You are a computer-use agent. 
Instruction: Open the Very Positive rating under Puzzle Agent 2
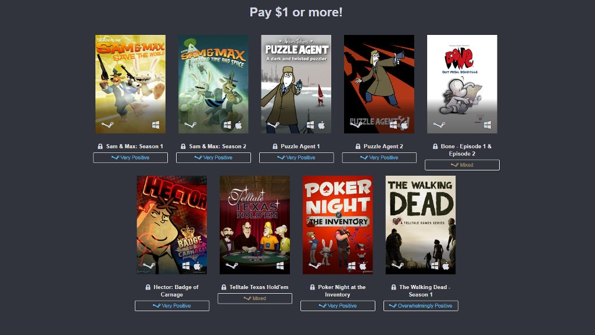point(379,158)
